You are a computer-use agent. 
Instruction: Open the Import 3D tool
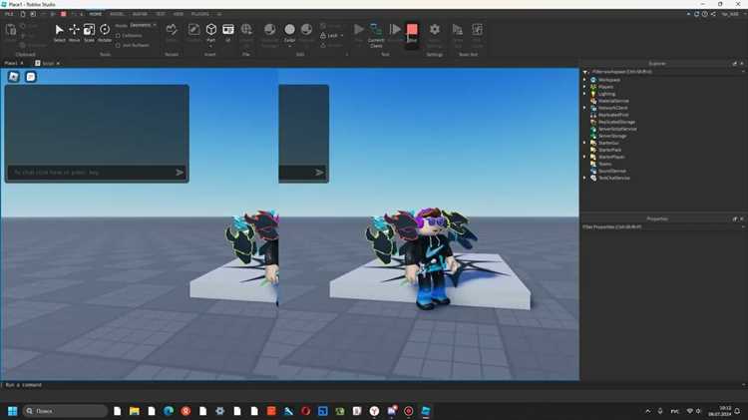point(246,33)
